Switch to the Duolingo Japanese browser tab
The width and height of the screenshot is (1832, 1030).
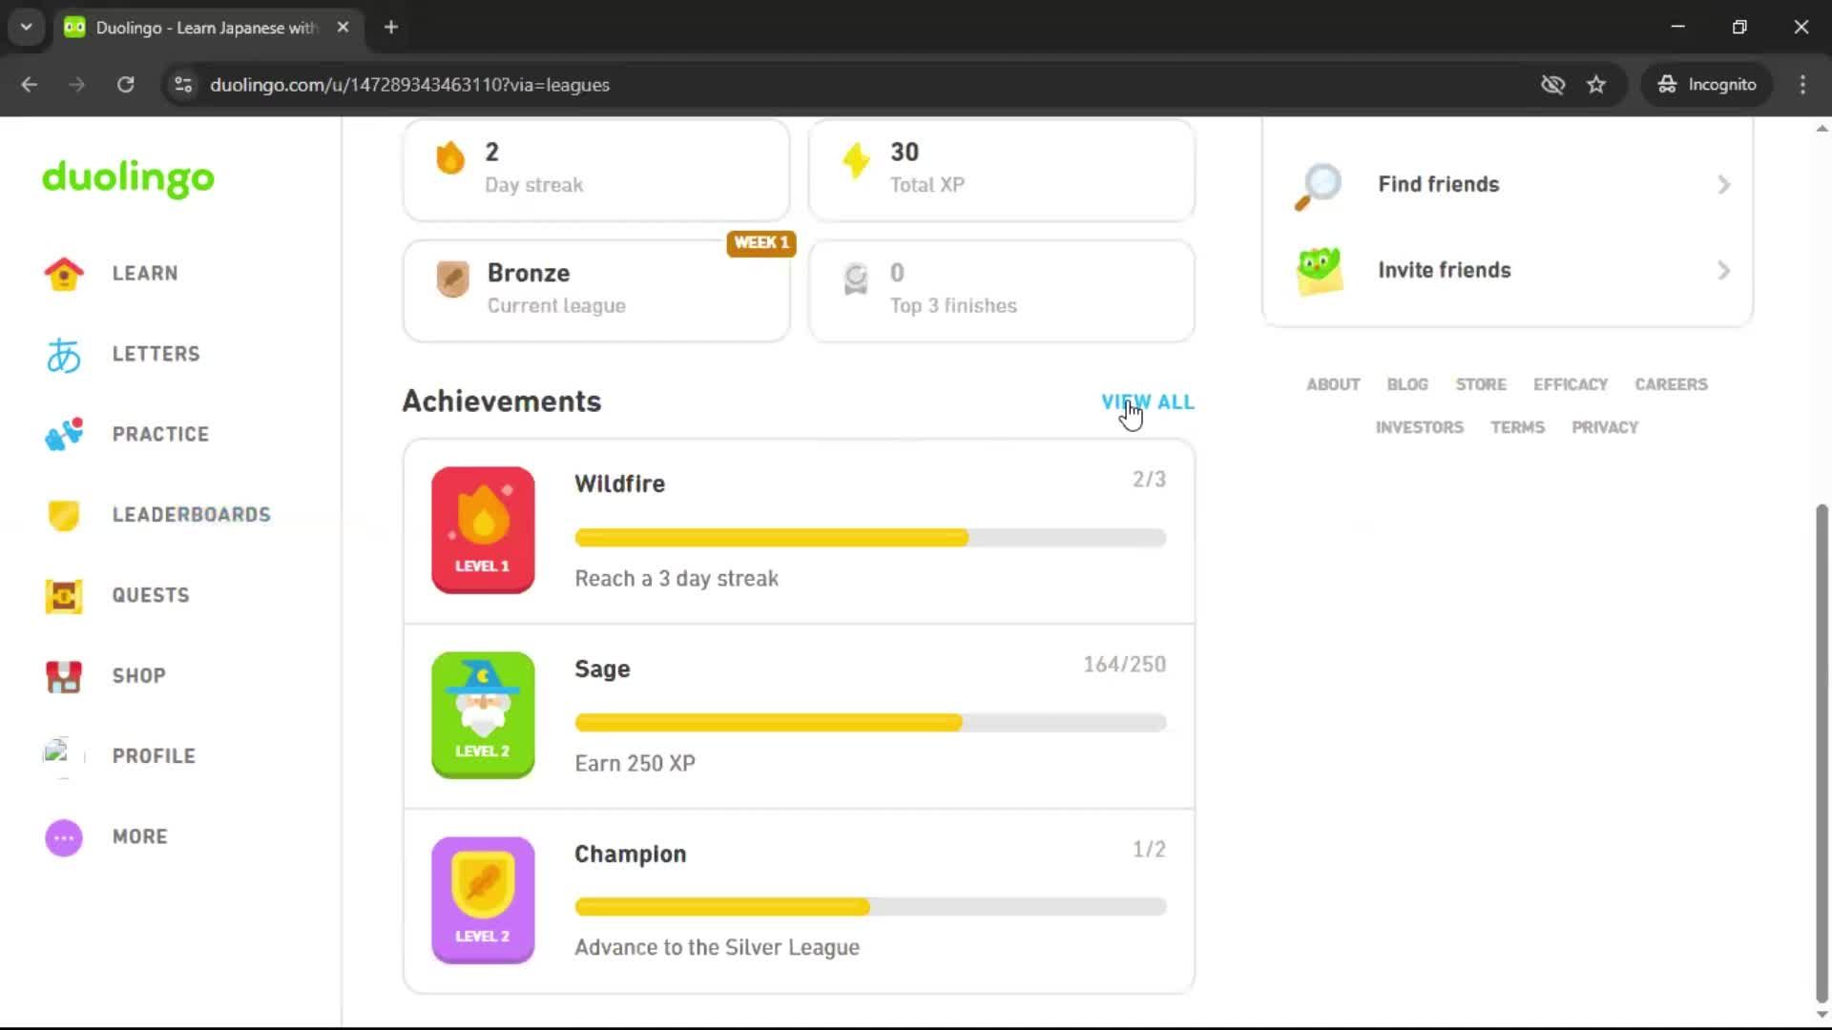191,27
